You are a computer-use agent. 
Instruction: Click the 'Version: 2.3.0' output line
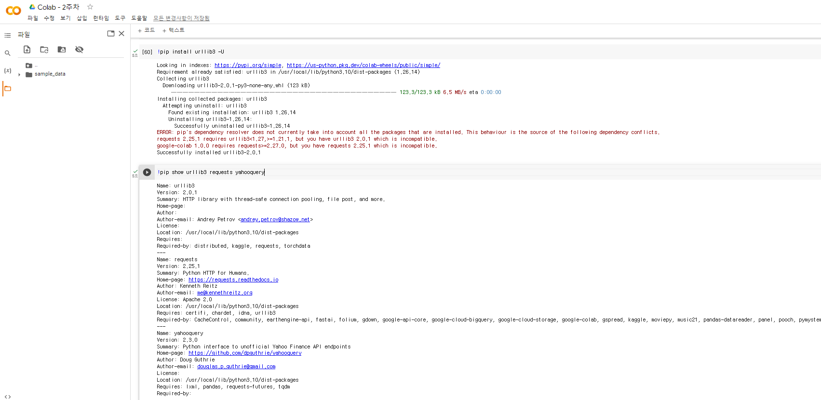177,340
